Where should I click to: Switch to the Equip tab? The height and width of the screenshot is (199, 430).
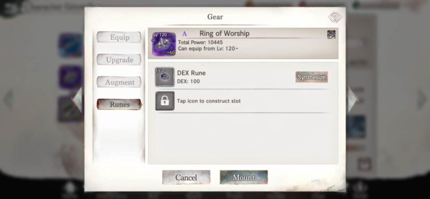119,37
